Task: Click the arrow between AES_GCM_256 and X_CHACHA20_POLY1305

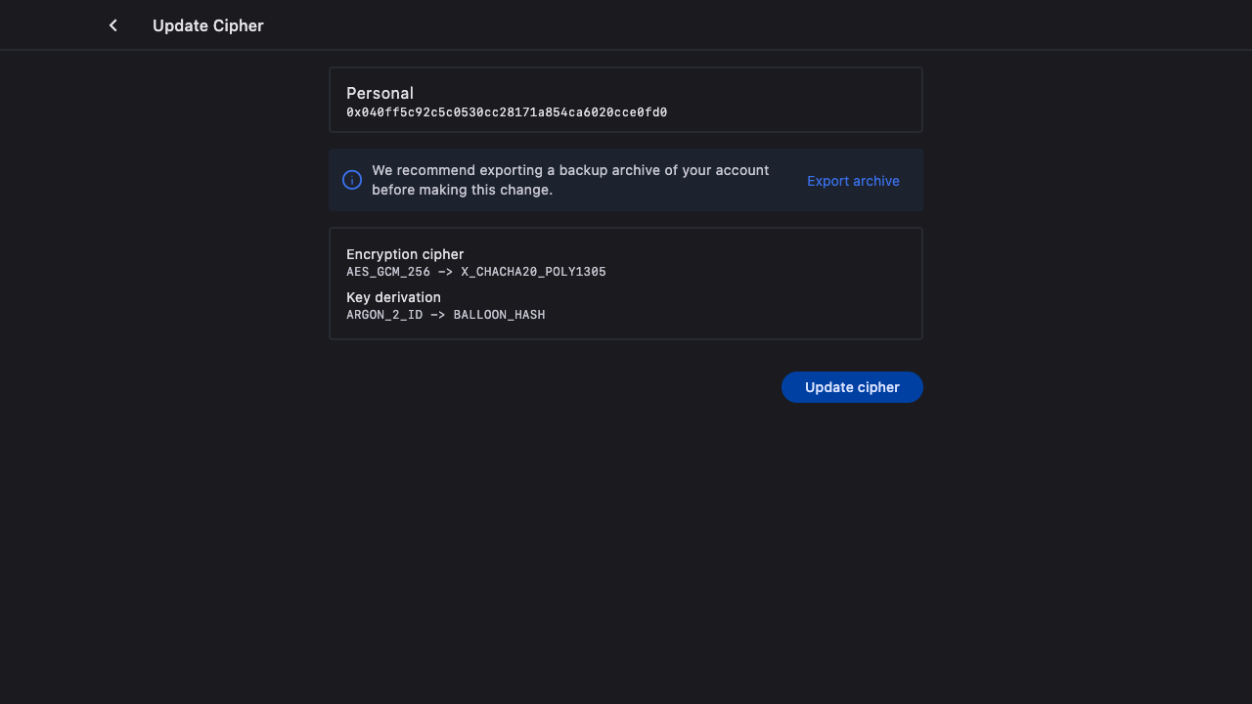Action: (x=445, y=272)
